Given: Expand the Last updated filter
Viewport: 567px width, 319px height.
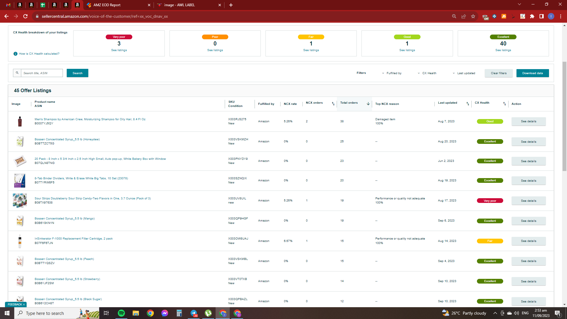Looking at the screenshot, I should pos(464,73).
